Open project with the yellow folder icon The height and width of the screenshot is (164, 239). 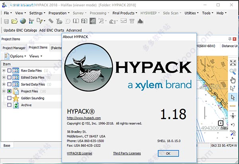coord(14,21)
